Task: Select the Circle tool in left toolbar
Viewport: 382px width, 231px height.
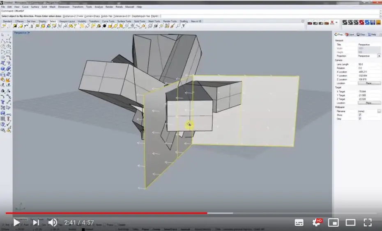Action: (x=3, y=46)
